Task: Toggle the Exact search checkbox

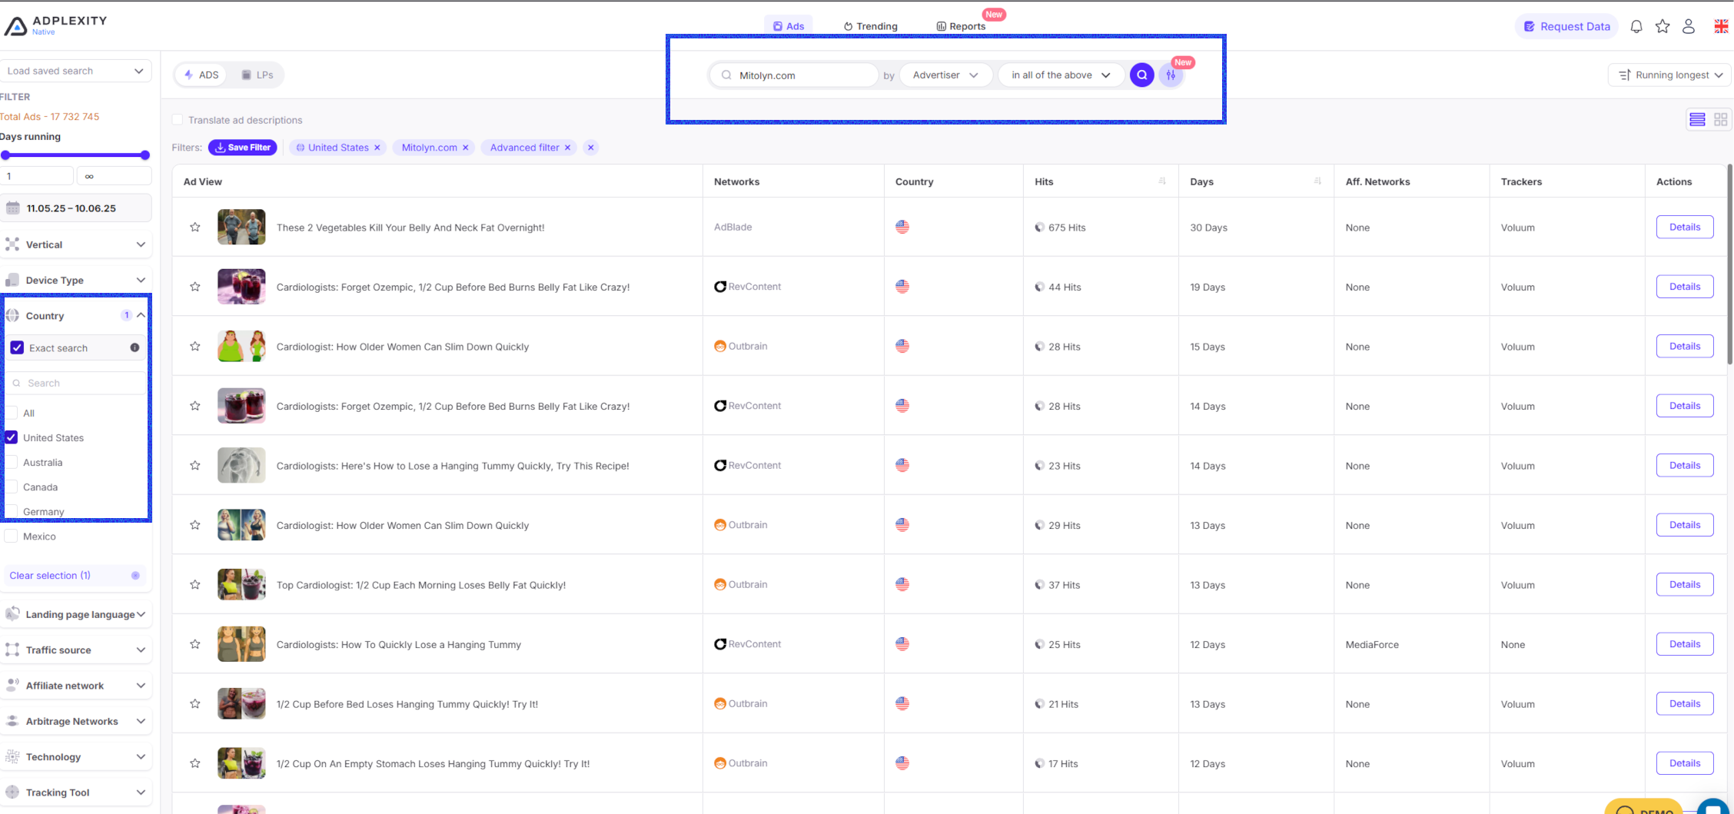Action: coord(17,347)
